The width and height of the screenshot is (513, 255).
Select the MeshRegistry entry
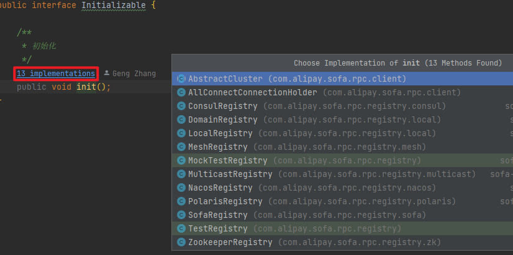342,147
